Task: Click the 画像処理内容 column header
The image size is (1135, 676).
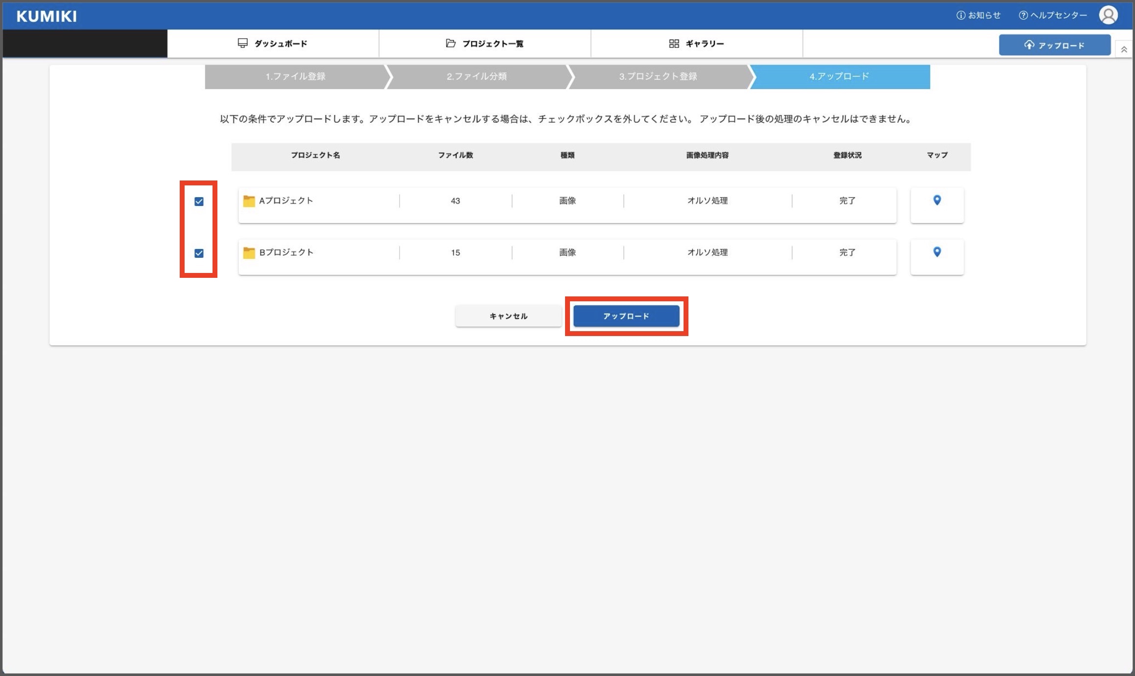Action: tap(707, 155)
